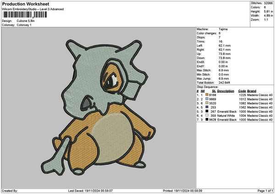
Task: Click the Code column header
Action: point(242,91)
